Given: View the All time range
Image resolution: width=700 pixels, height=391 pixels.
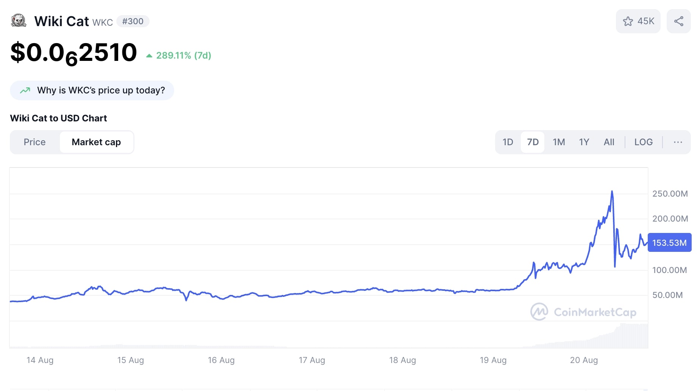Looking at the screenshot, I should click(x=609, y=142).
